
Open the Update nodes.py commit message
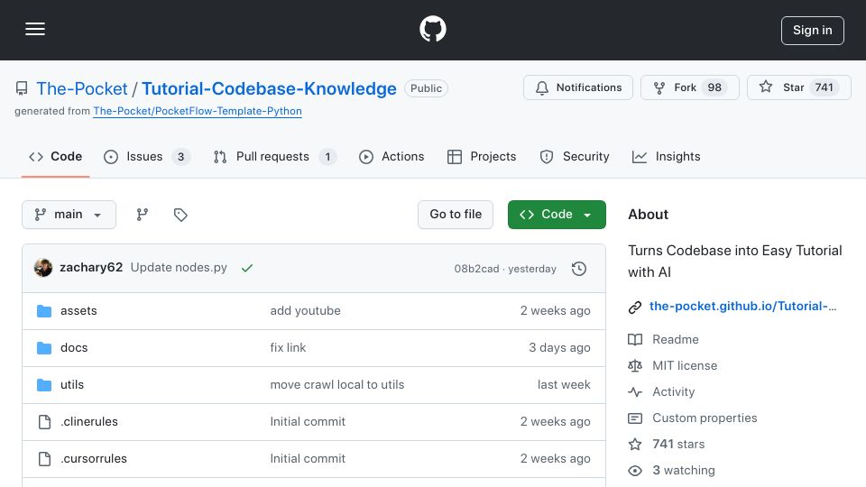[179, 267]
